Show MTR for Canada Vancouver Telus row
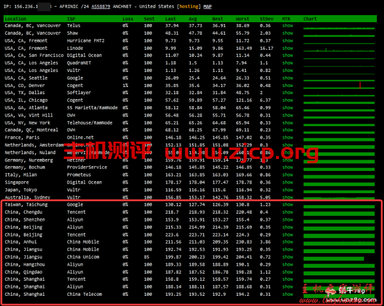The width and height of the screenshot is (384, 306). (x=287, y=25)
